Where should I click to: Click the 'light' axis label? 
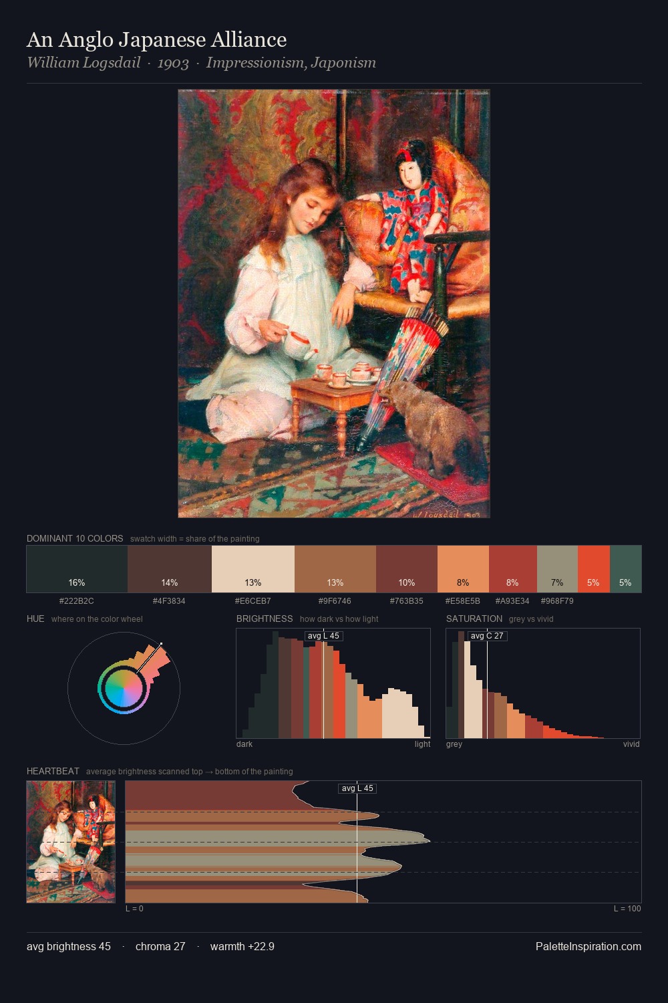pos(422,744)
